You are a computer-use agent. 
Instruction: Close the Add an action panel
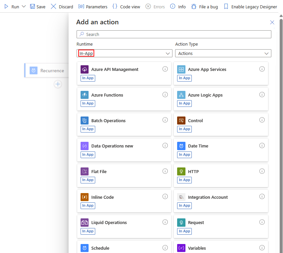(272, 22)
